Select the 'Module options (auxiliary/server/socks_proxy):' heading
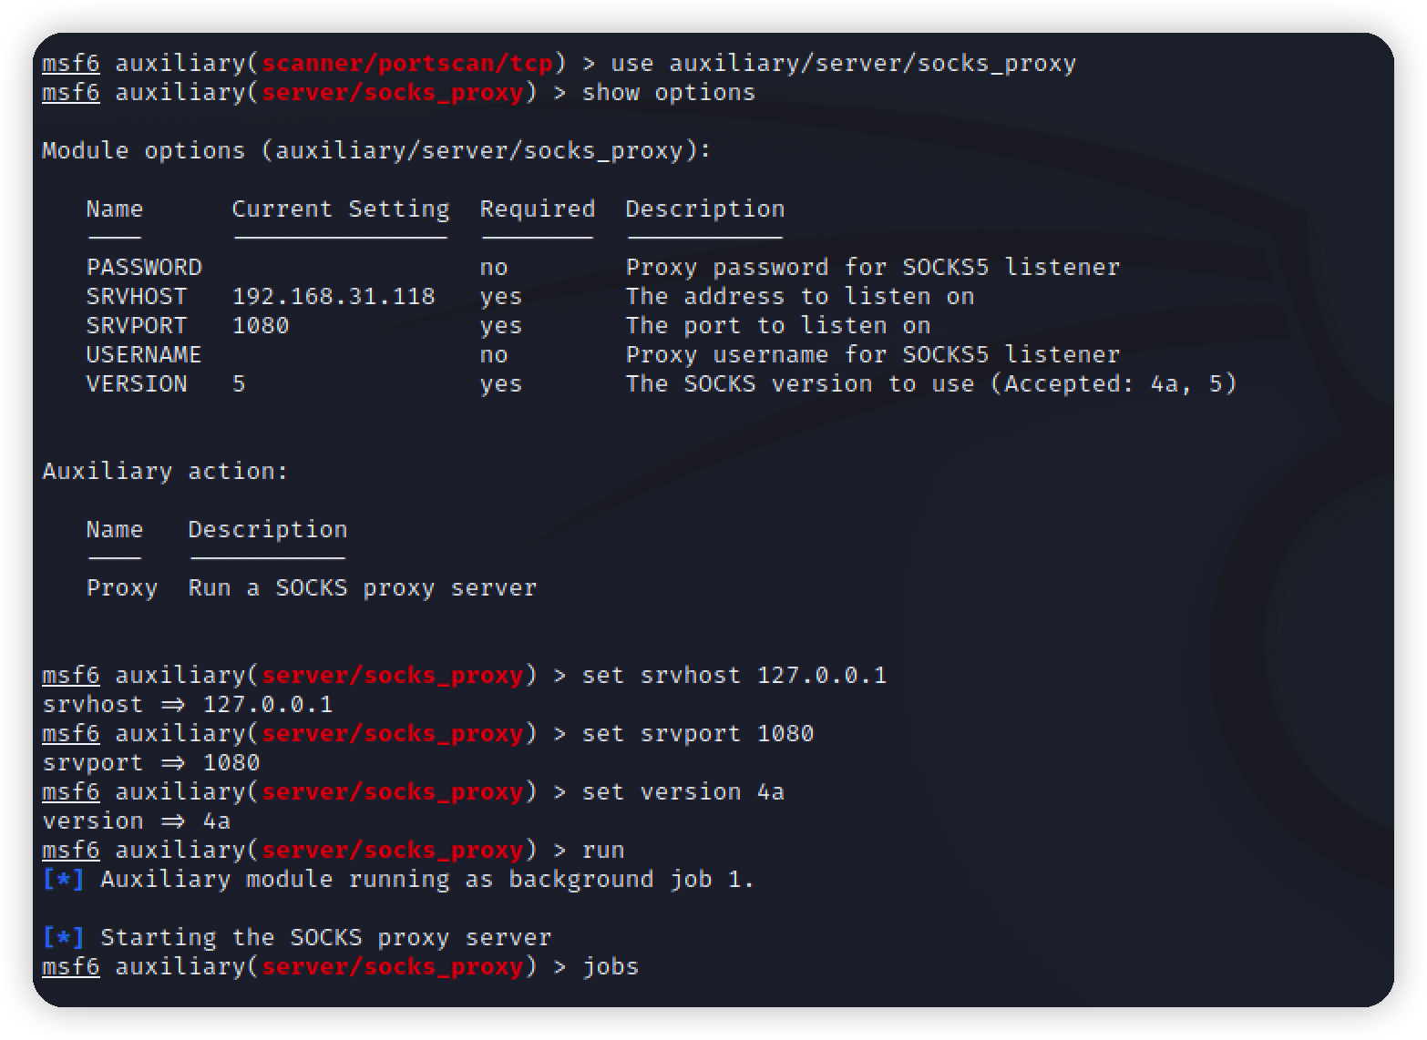1427x1040 pixels. [376, 151]
